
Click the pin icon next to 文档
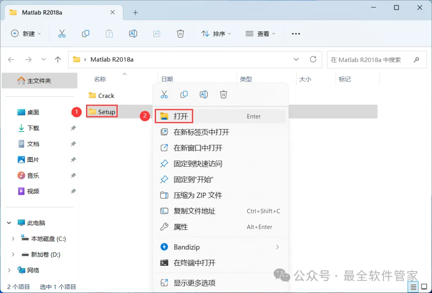tap(73, 144)
